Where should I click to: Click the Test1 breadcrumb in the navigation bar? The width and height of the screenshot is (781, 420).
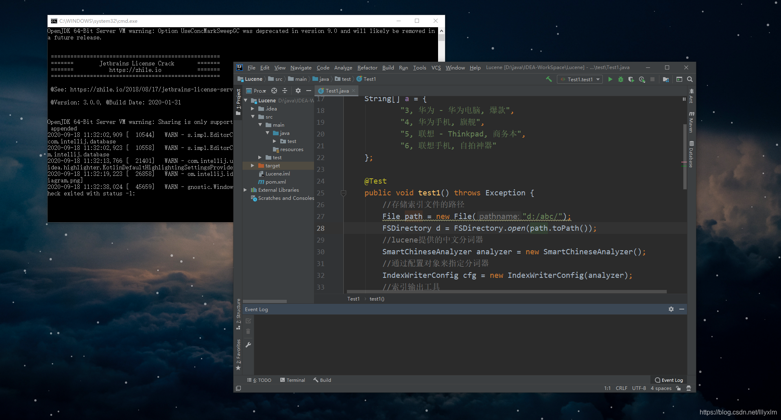tap(366, 79)
